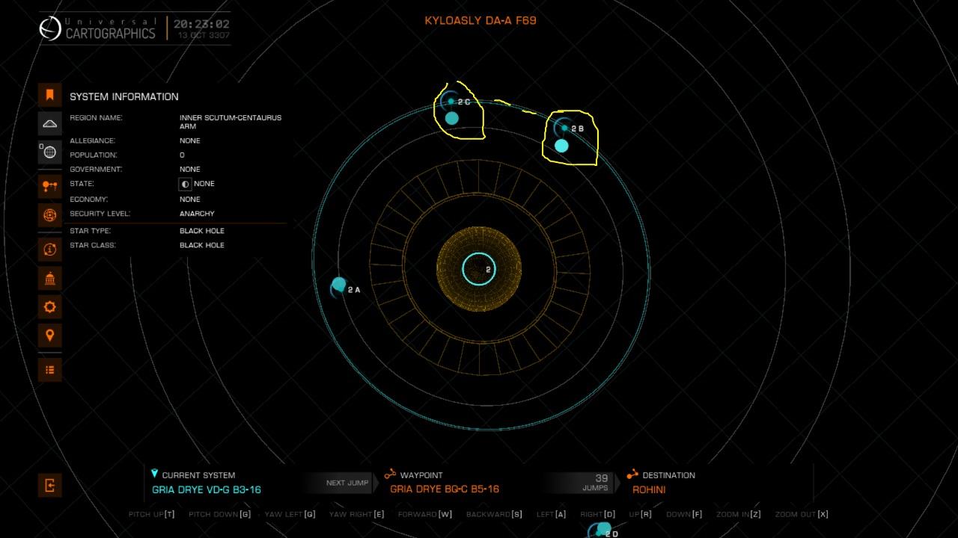Viewport: 958px width, 538px height.
Task: Click destination ROHINI
Action: coord(649,490)
